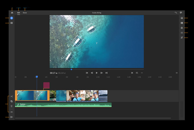Click the preview scrubber progress bar

97,69
